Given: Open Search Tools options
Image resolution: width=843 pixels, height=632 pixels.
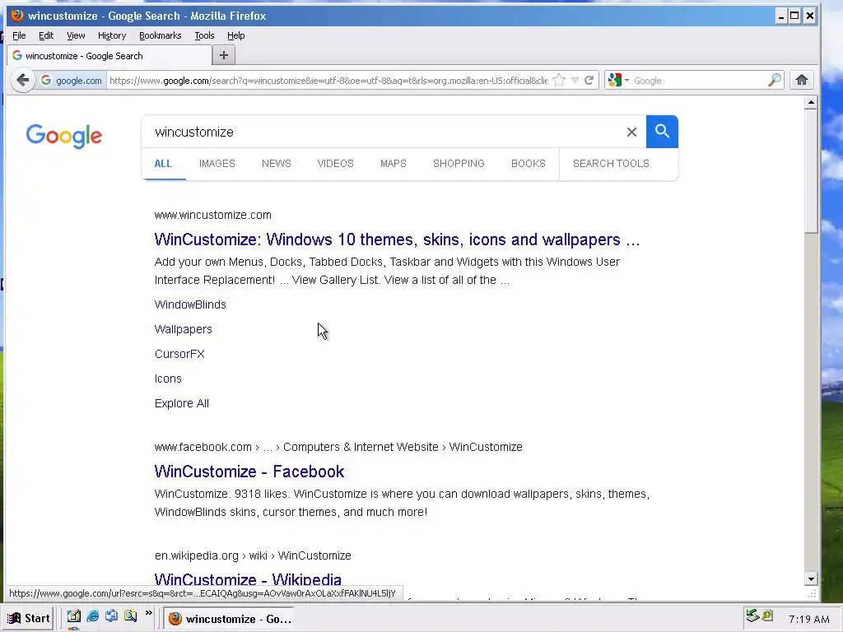Looking at the screenshot, I should point(611,164).
